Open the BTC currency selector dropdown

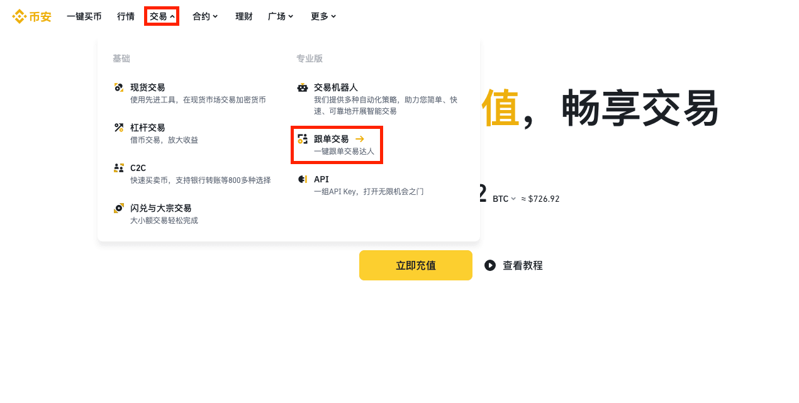(x=504, y=199)
